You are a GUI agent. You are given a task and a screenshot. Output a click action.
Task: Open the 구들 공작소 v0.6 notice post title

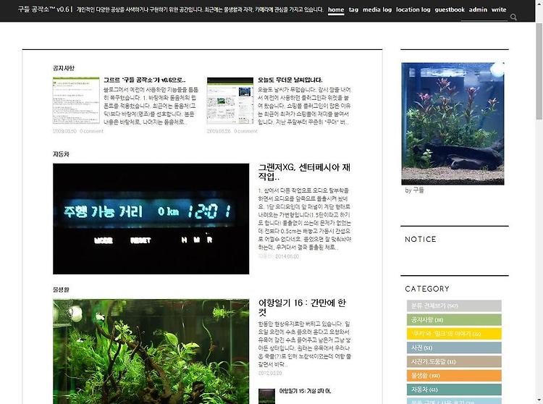(144, 80)
